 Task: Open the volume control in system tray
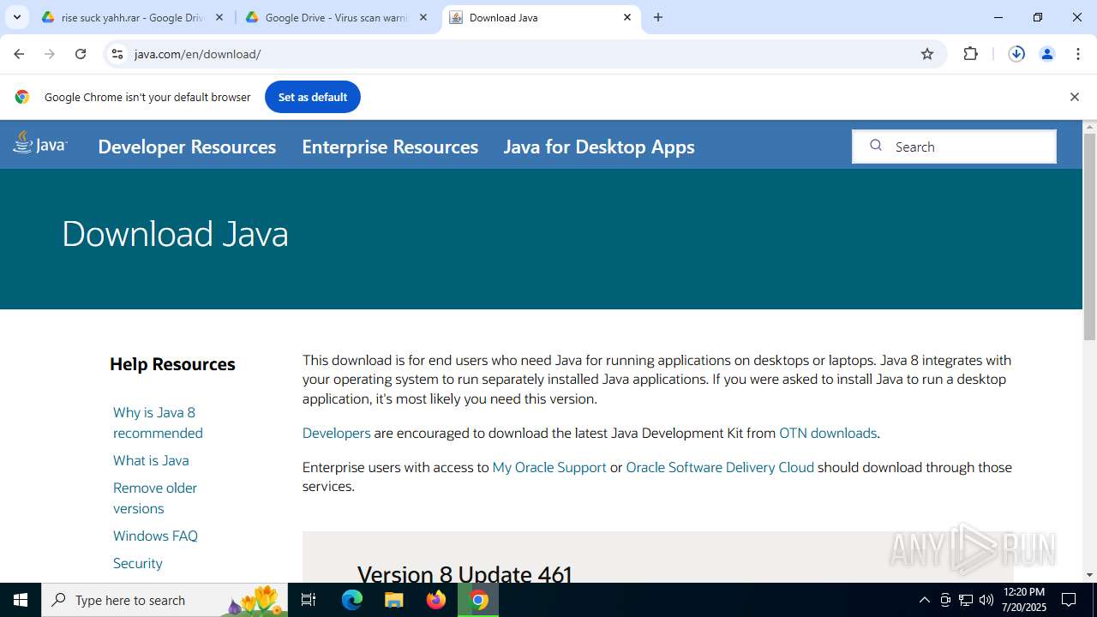click(986, 600)
